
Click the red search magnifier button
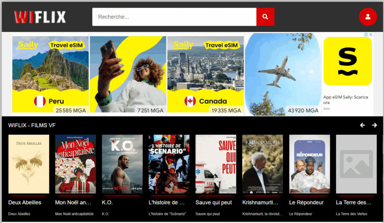[265, 17]
